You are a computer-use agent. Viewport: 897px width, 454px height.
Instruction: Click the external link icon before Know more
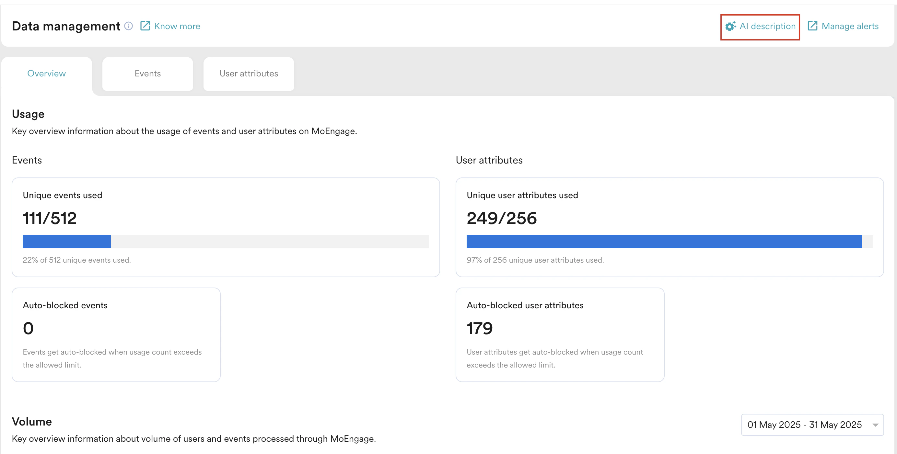[x=145, y=26]
